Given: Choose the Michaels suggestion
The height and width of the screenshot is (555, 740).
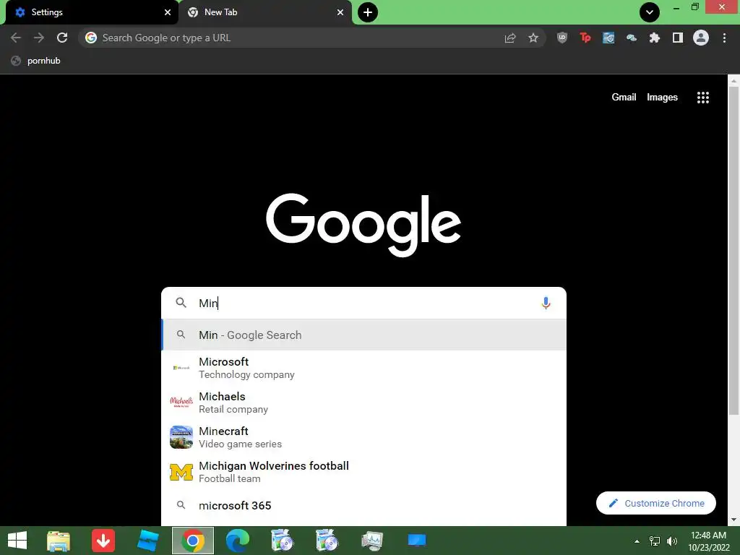Looking at the screenshot, I should click(364, 403).
